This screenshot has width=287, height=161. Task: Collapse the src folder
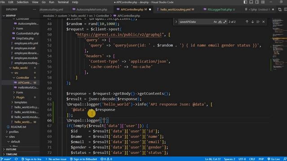pyautogui.click(x=16, y=72)
